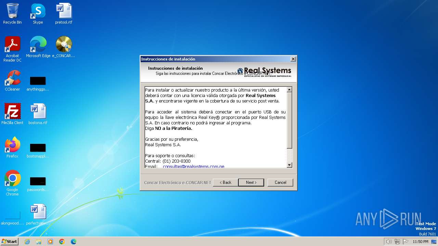Open the Firefox desktop shortcut

pos(12,147)
